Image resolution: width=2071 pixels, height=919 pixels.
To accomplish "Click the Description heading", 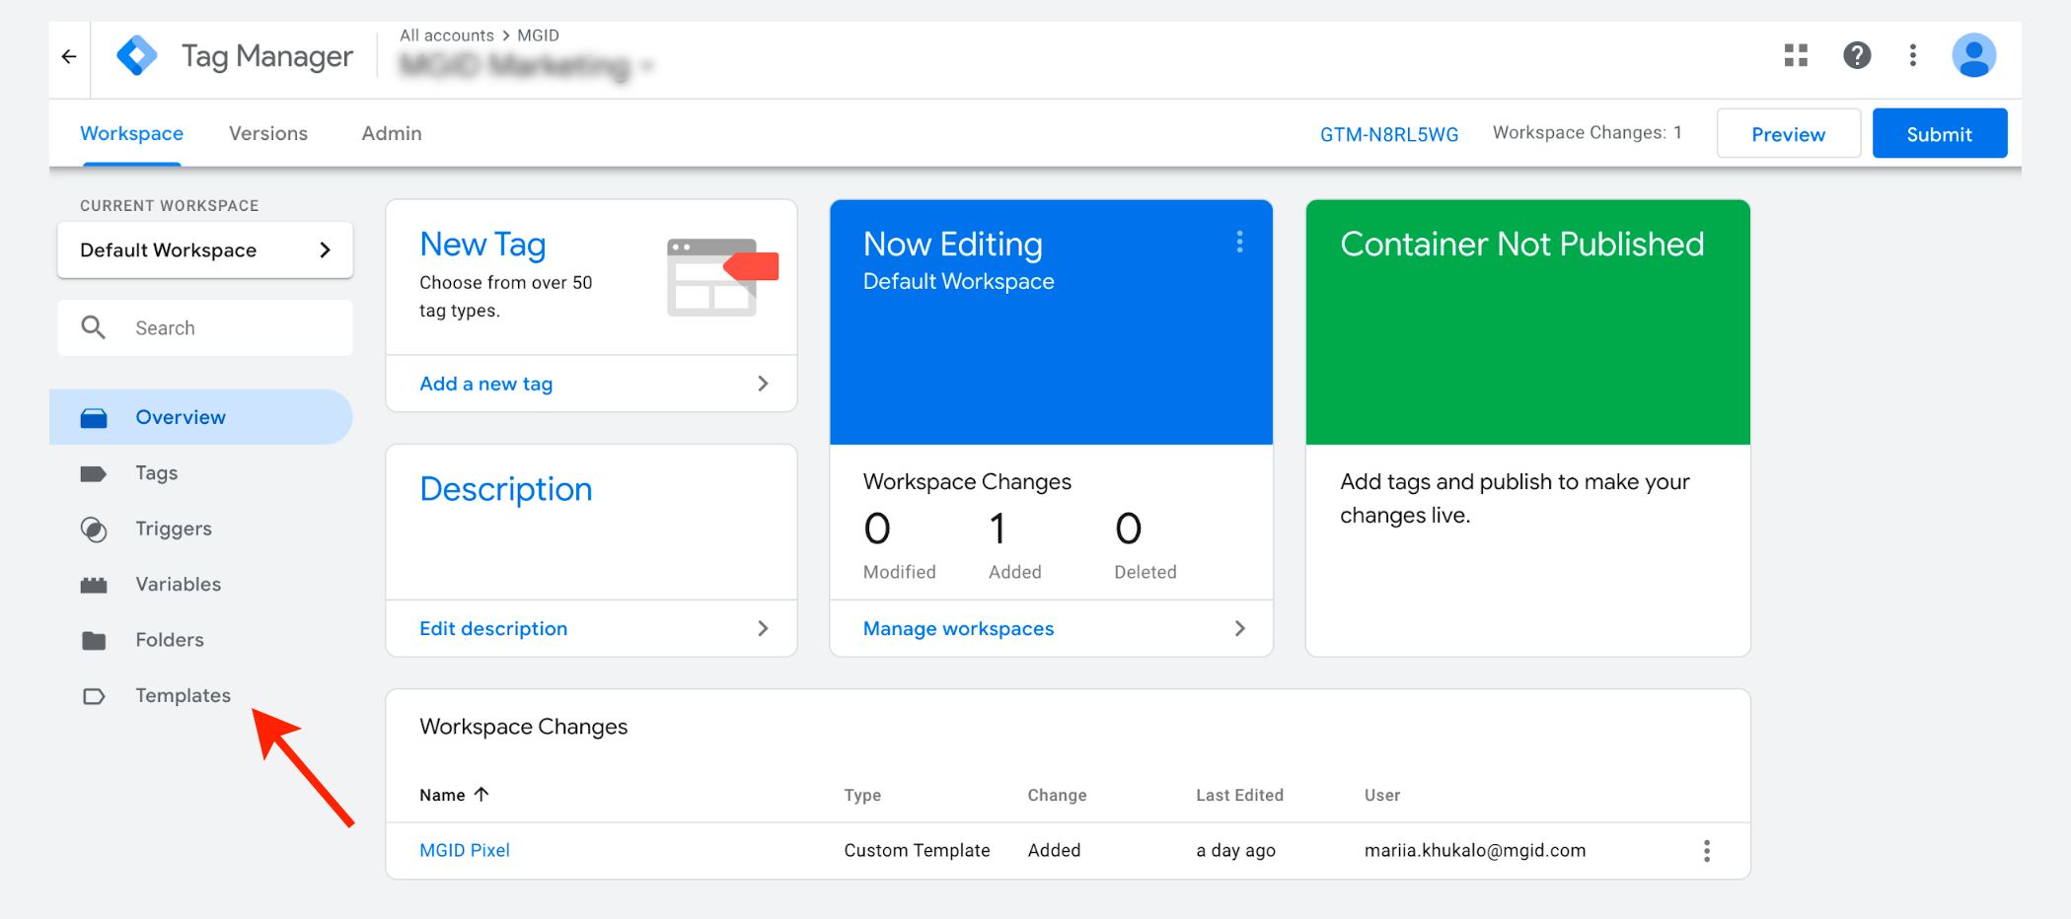I will coord(506,489).
